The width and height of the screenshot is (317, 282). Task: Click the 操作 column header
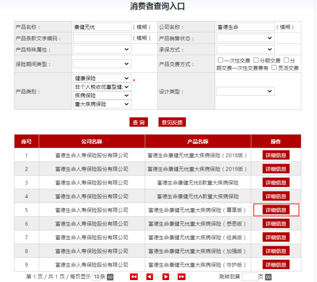[276, 142]
